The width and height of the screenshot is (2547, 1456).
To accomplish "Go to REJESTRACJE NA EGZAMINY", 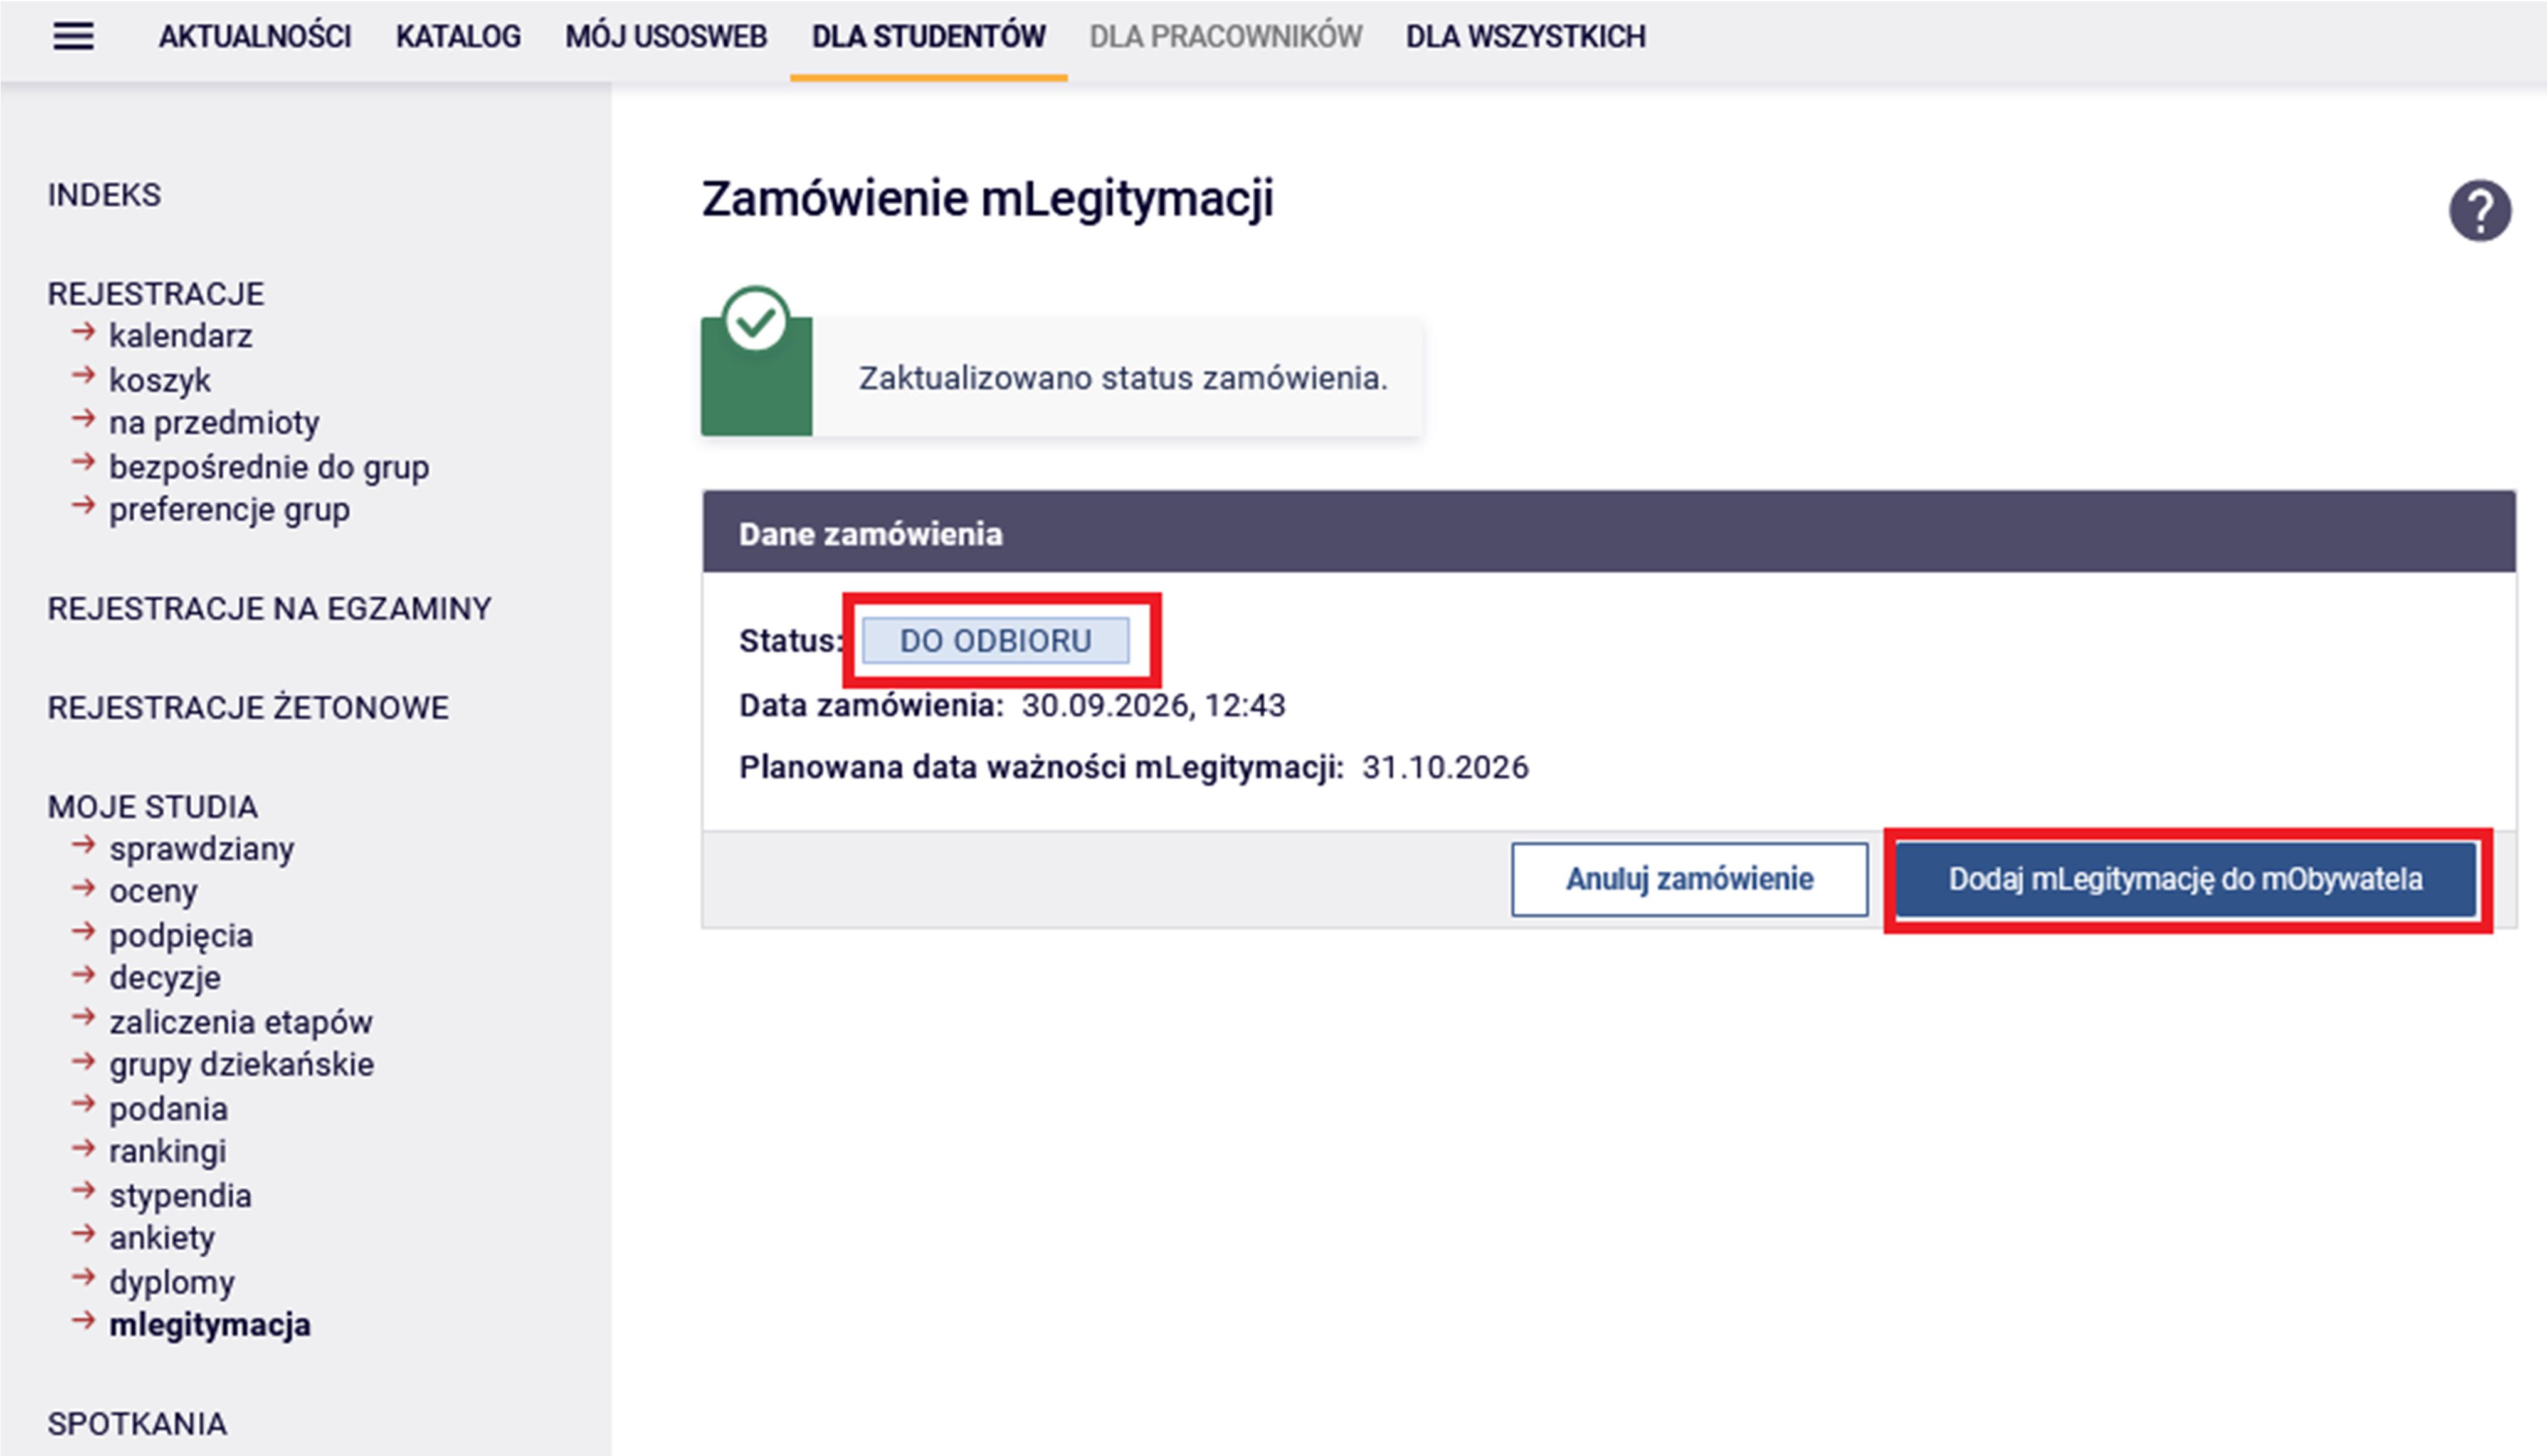I will pos(269,608).
